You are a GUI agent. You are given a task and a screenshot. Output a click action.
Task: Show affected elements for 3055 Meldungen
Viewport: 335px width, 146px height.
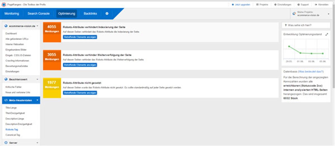80,65
